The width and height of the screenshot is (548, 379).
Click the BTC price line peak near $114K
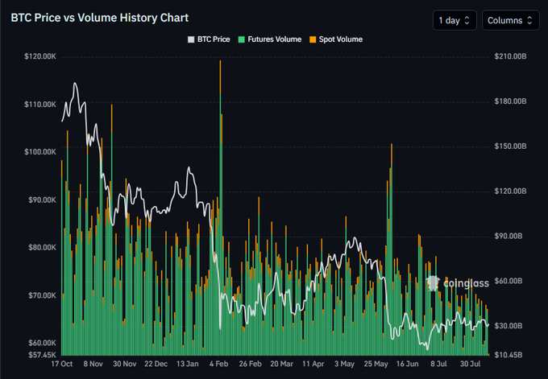[75, 84]
